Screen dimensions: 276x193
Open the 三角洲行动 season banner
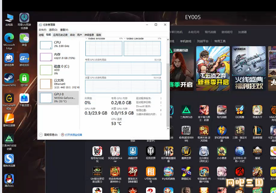click(x=181, y=68)
